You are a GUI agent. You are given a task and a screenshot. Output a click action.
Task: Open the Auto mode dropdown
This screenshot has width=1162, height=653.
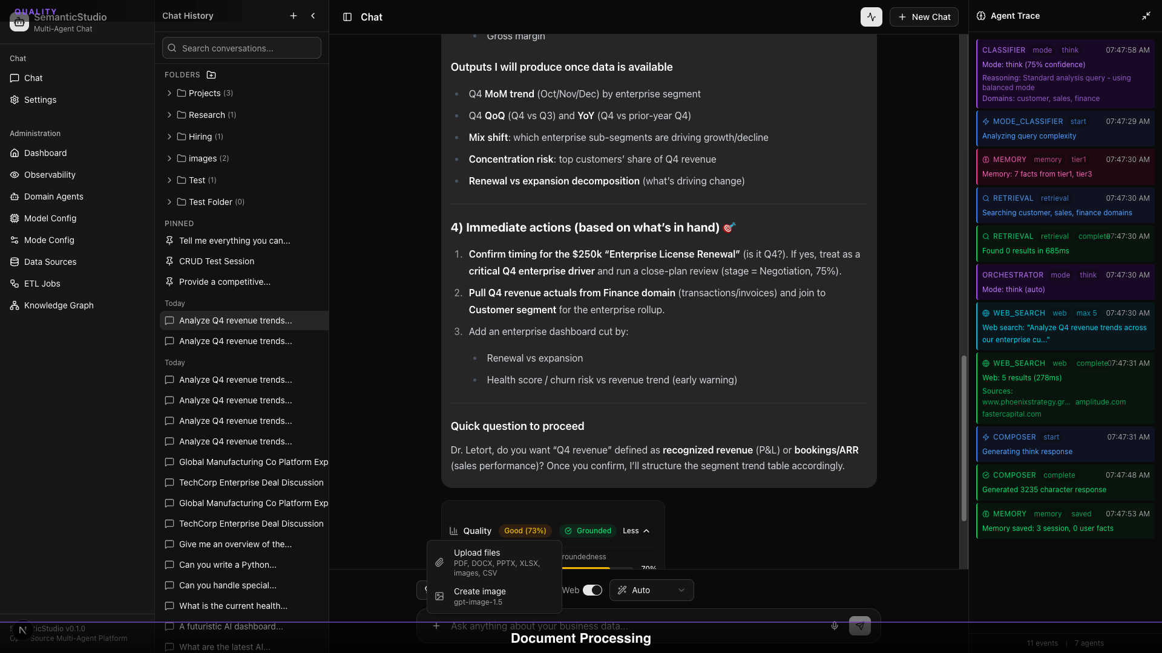[x=651, y=590]
